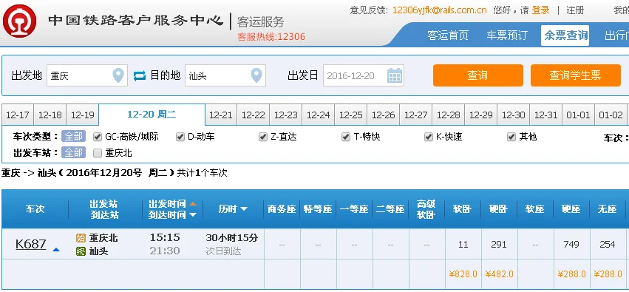
Task: Select the 12-28 date tab
Action: [449, 115]
